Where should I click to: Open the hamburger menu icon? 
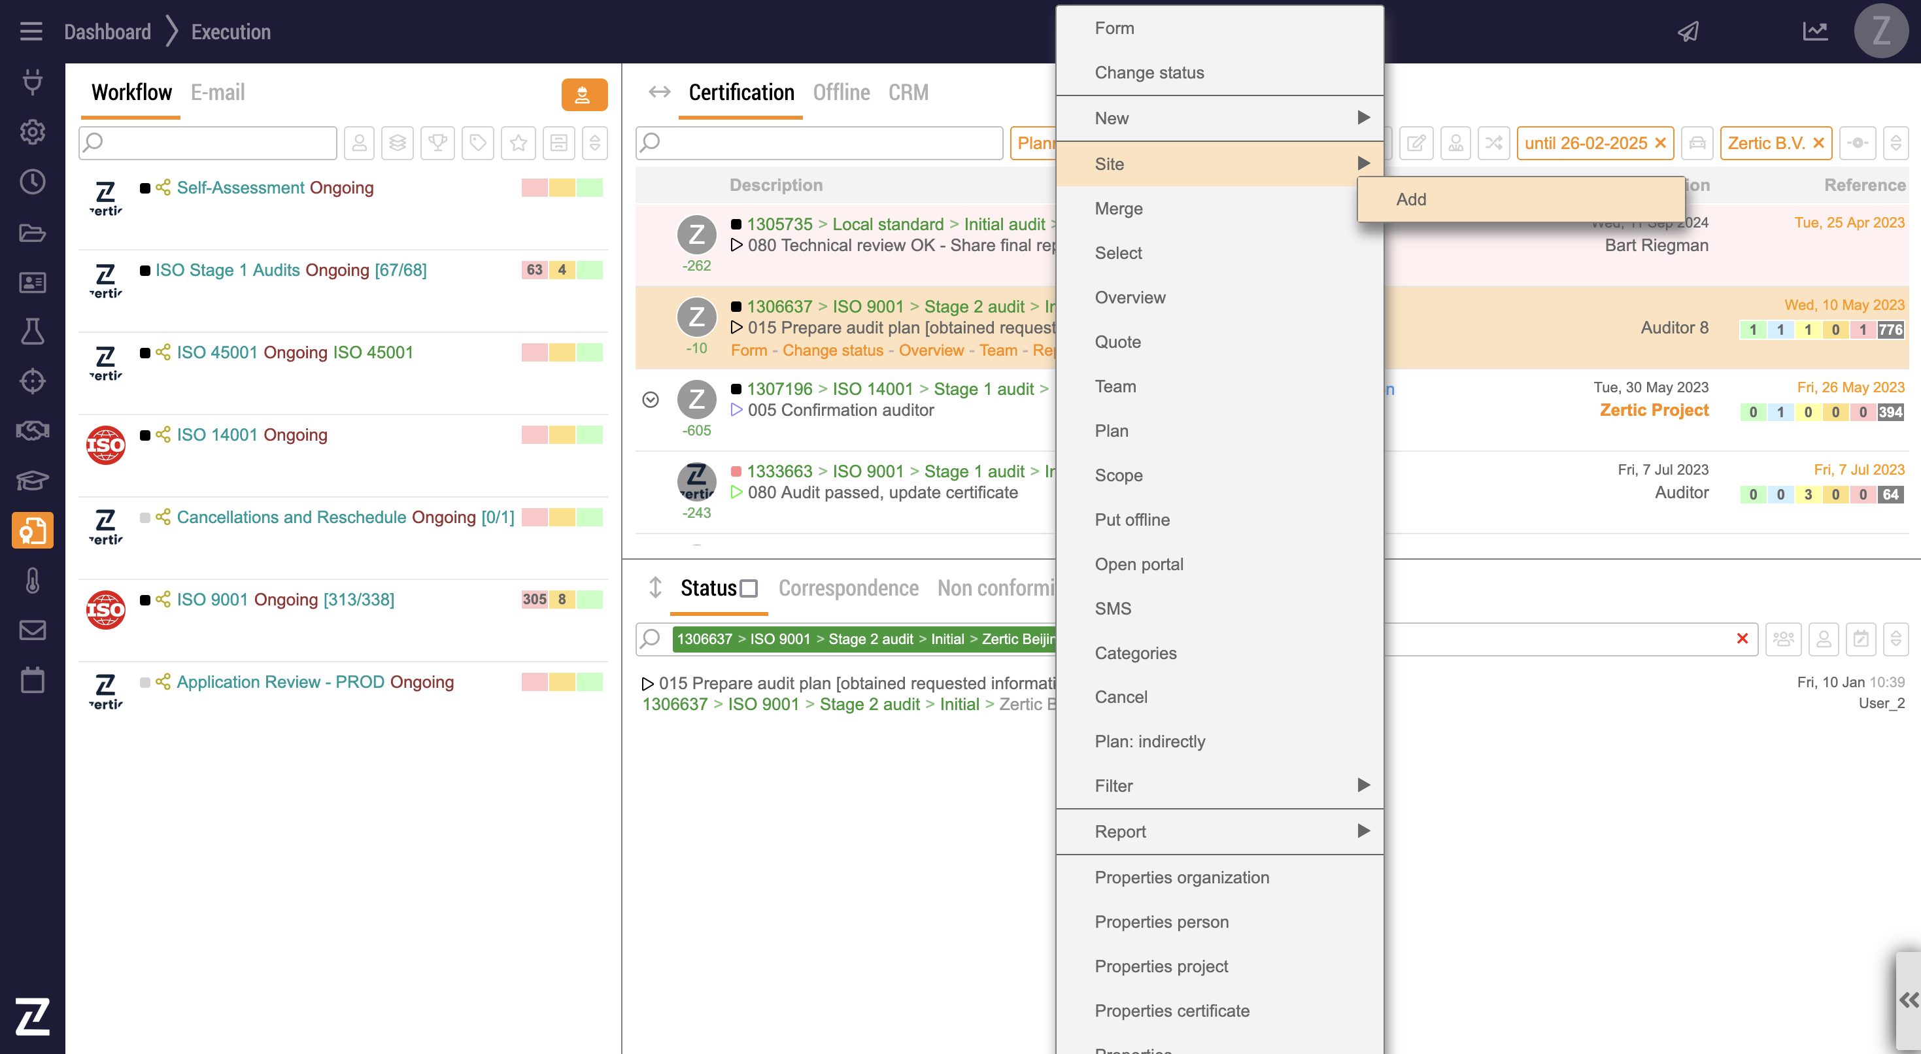click(31, 31)
